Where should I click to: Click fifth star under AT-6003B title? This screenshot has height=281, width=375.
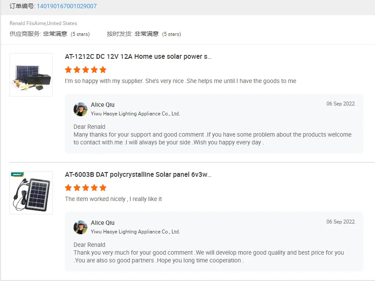tap(103, 188)
